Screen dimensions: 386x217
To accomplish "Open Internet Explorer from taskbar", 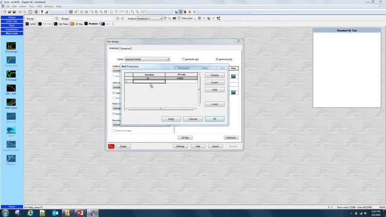I will click(x=30, y=213).
